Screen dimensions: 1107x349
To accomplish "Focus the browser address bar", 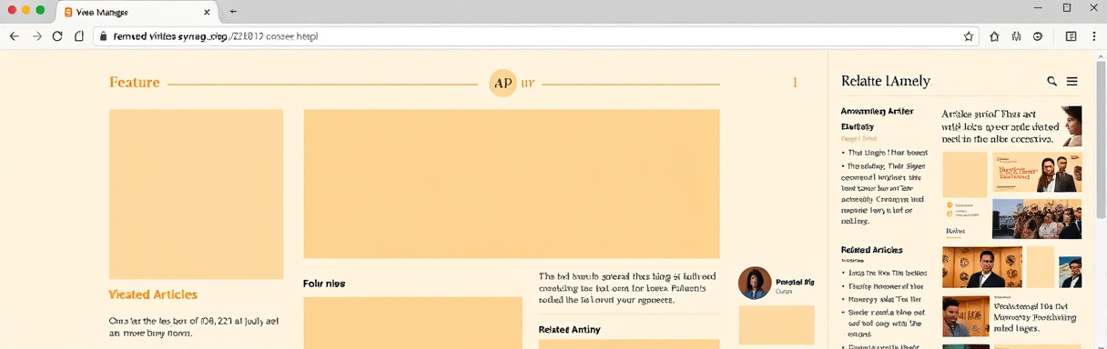I will point(535,36).
